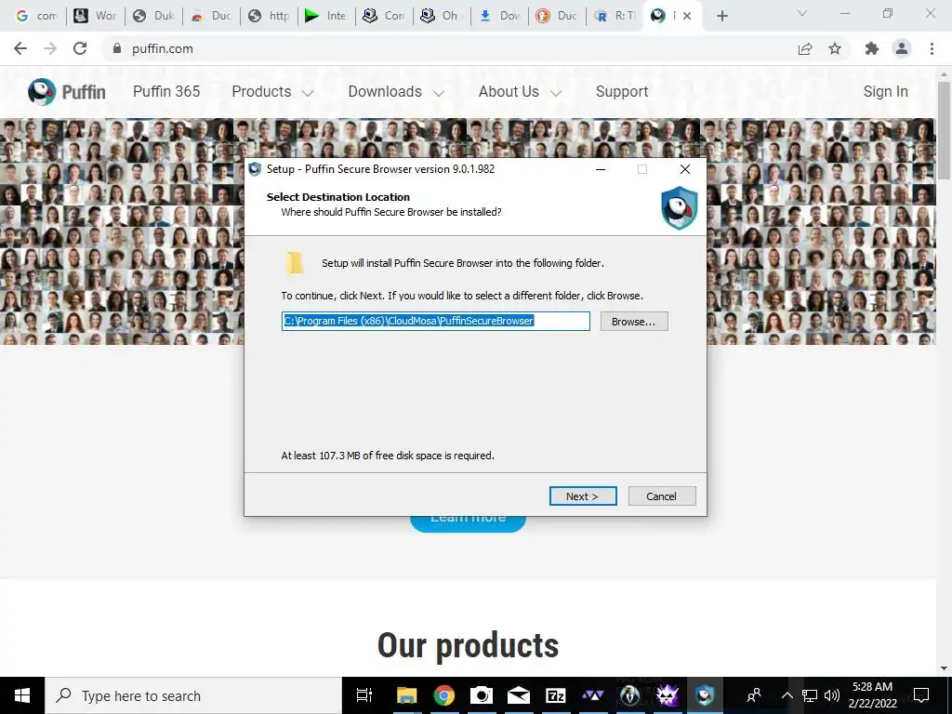Open File Explorer from the taskbar

pos(407,695)
